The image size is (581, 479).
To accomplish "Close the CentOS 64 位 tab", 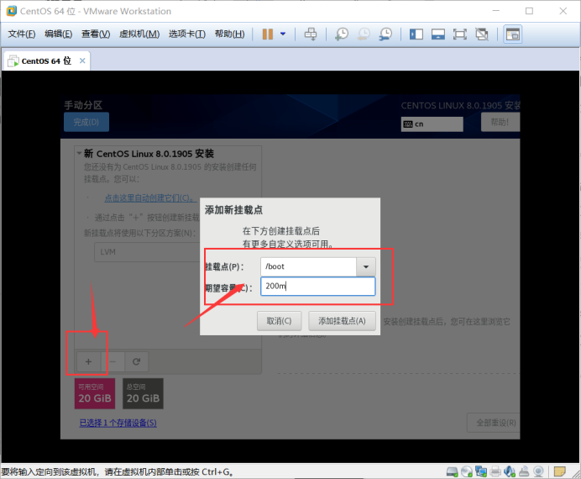I will coord(82,61).
